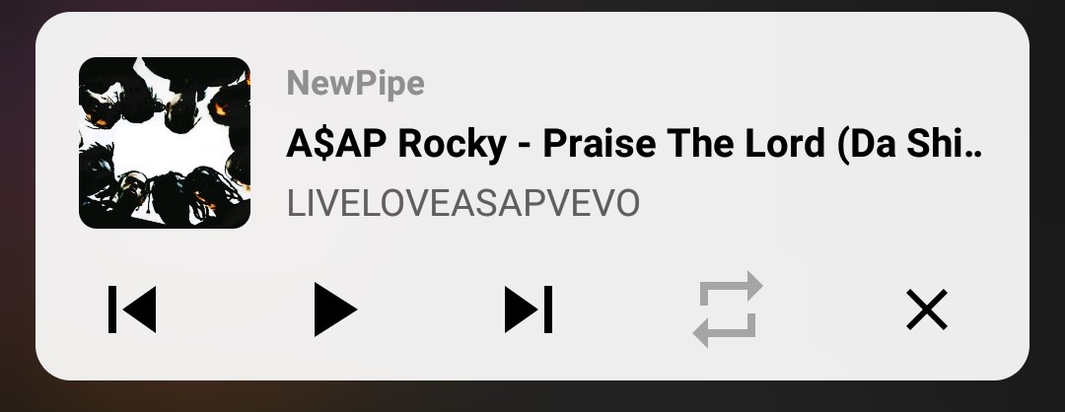
Task: Select the Praise The Lord song title
Action: 634,144
